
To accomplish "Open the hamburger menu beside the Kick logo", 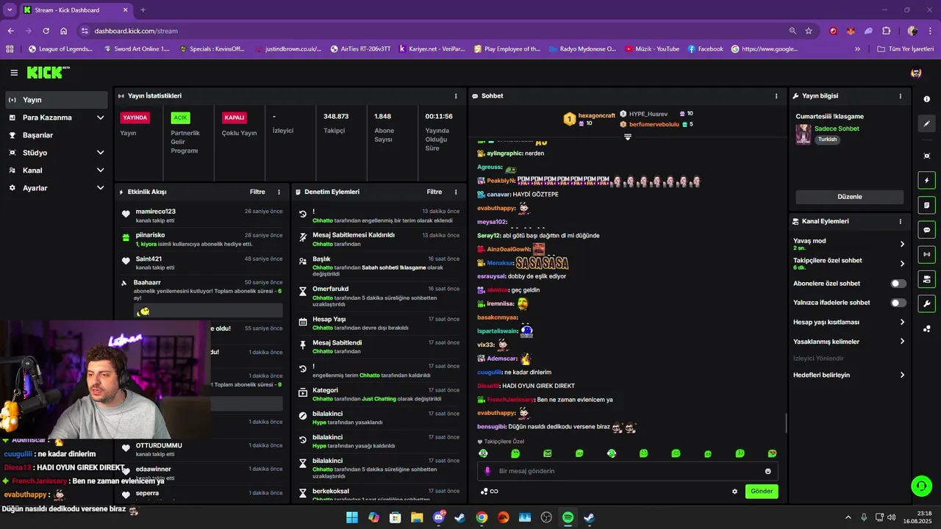I will point(14,73).
